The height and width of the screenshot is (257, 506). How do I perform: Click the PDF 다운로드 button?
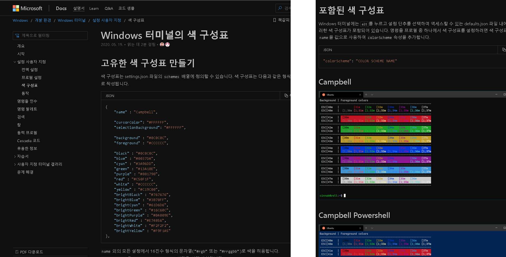click(x=29, y=252)
